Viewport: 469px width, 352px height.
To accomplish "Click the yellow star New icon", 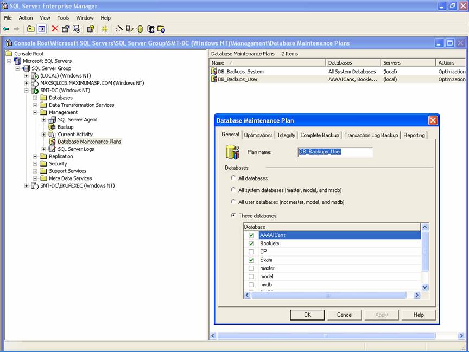I will (104, 29).
